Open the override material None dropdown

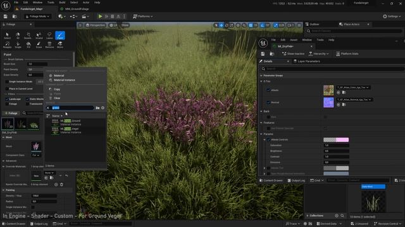pyautogui.click(x=49, y=173)
